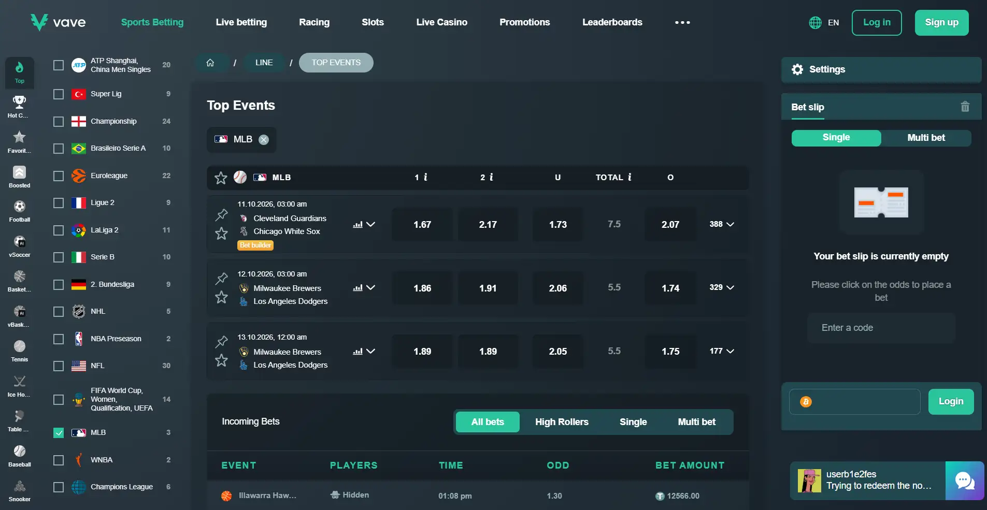Expand stats chevron for Guardians vs White Sox
This screenshot has height=510, width=987.
click(x=370, y=224)
